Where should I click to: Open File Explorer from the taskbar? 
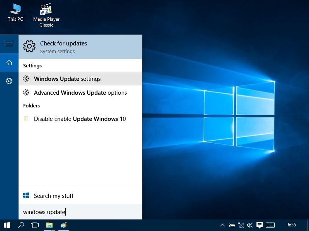49,225
